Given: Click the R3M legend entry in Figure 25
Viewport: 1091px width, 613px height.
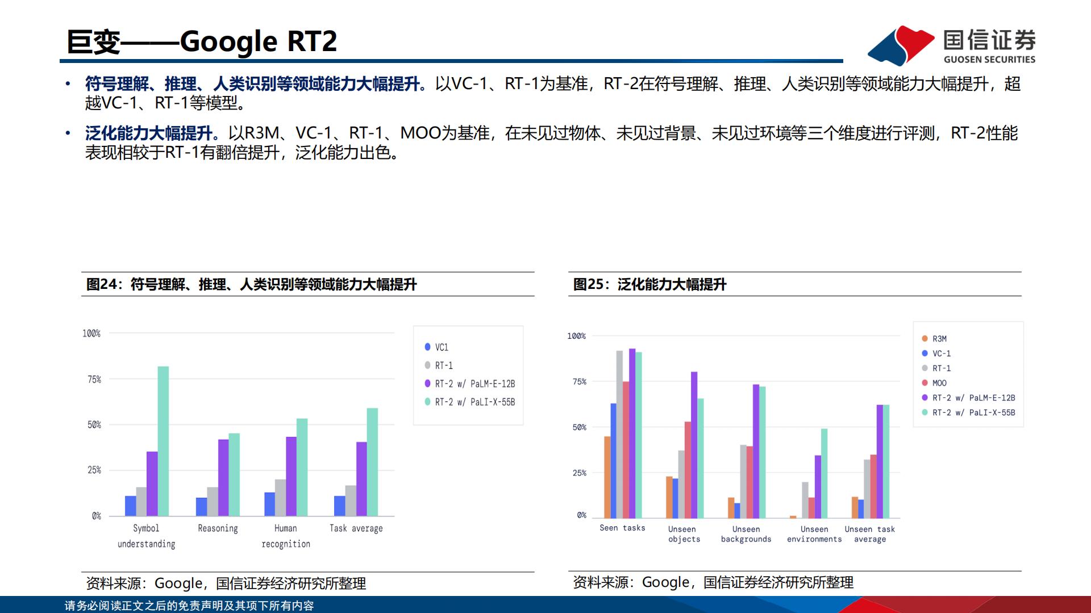Looking at the screenshot, I should pyautogui.click(x=934, y=339).
